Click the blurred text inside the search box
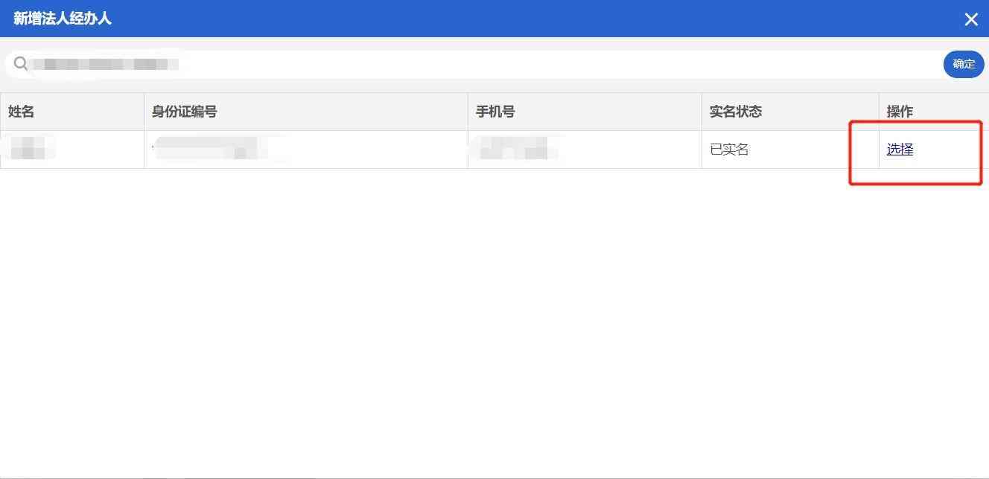This screenshot has width=989, height=479. coord(104,64)
